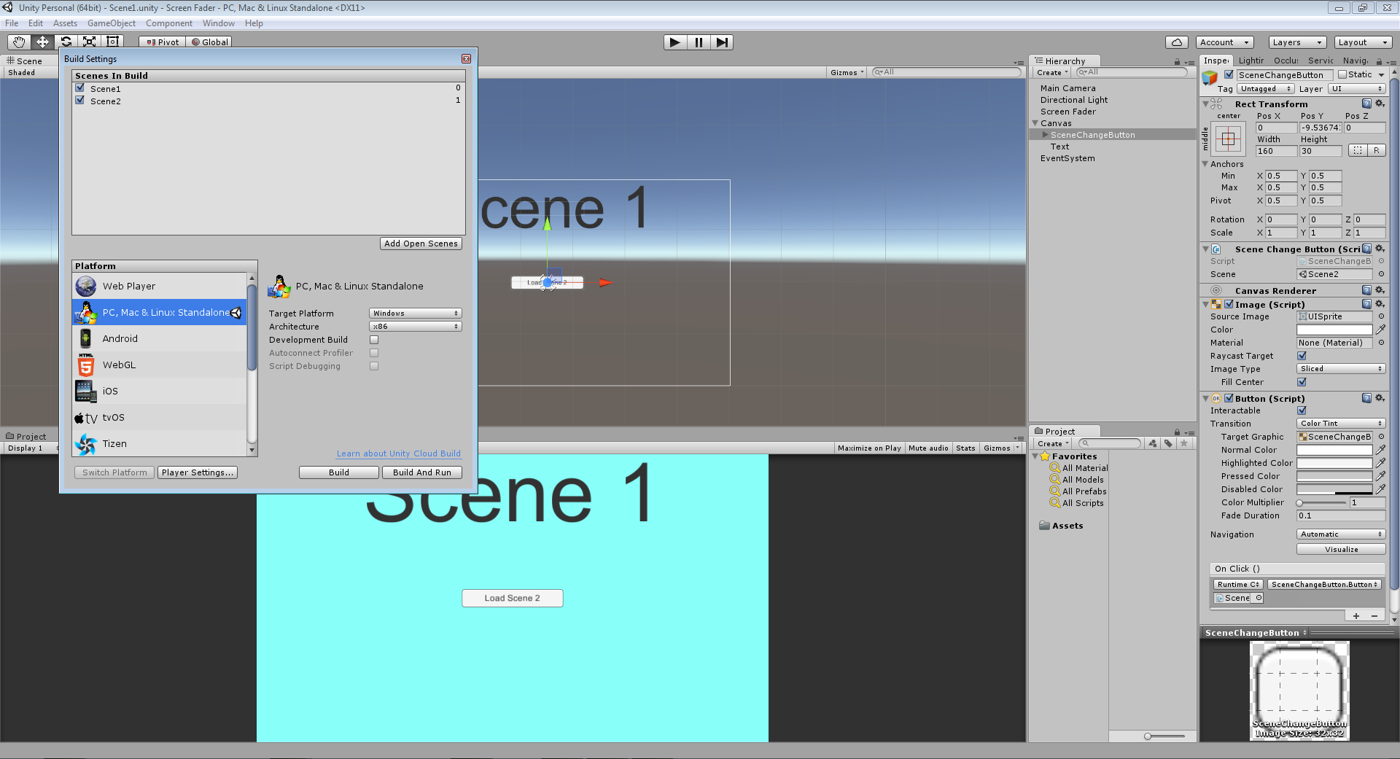Open the Architecture dropdown
The height and width of the screenshot is (759, 1400).
(415, 327)
